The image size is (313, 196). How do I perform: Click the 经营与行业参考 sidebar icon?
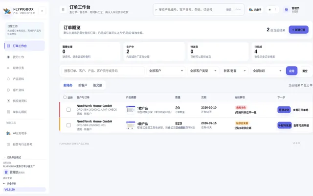[8, 144]
